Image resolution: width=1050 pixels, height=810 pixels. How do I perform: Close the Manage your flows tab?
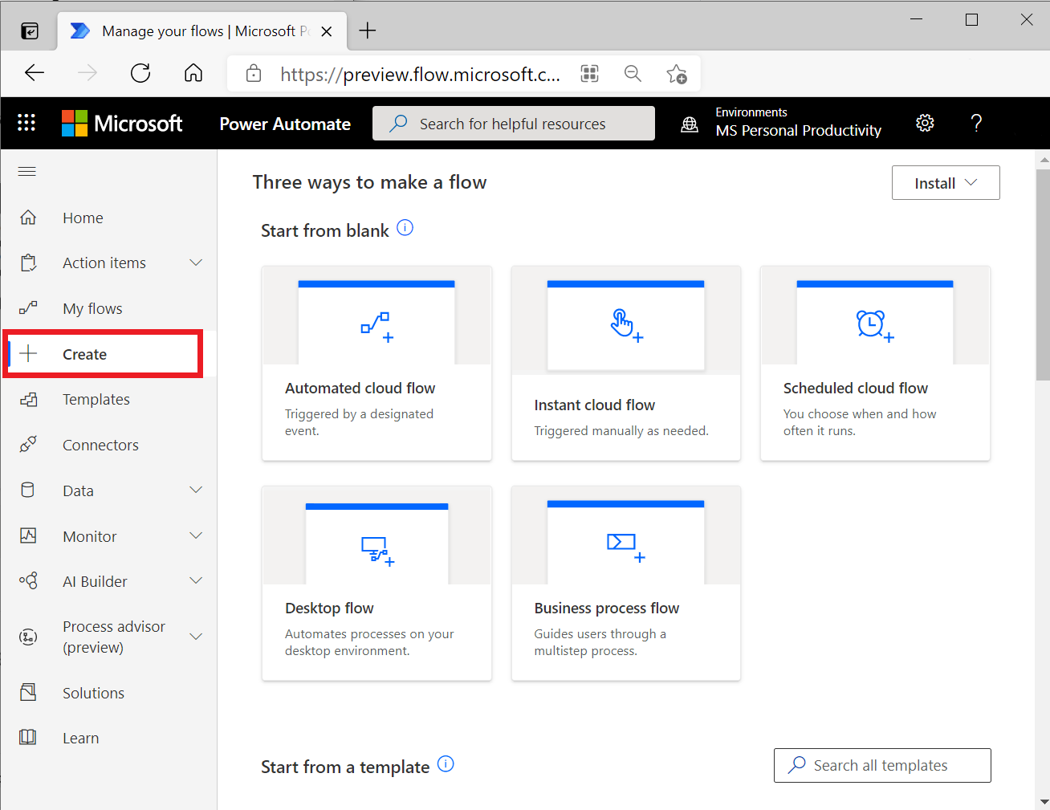(x=327, y=31)
